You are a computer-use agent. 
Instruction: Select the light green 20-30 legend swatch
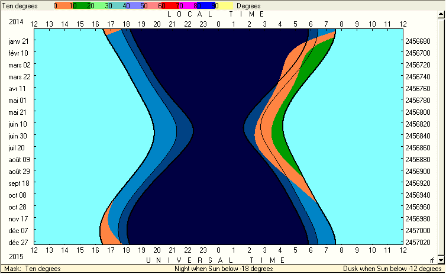(x=99, y=6)
